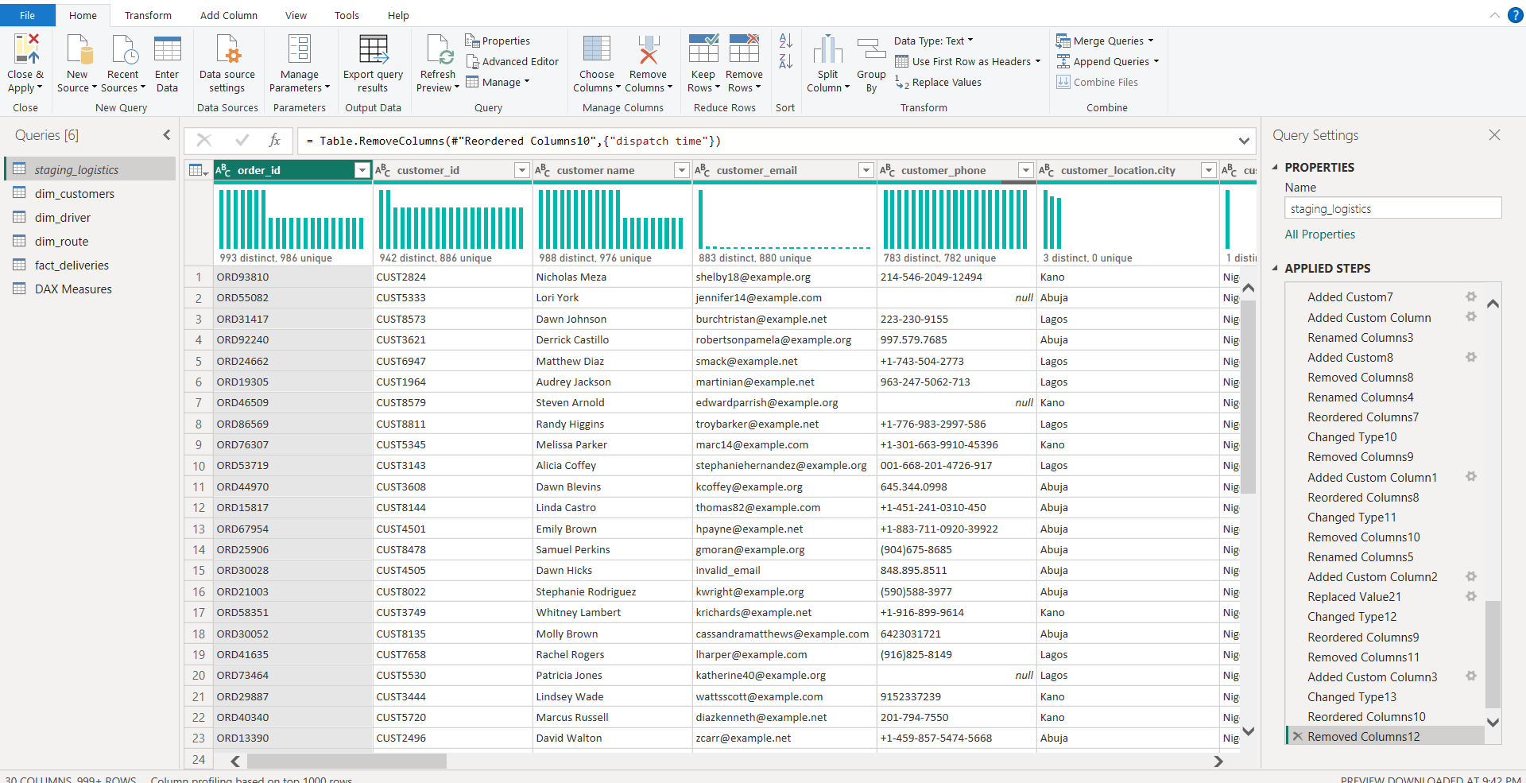Open customer_location.city filter dropdown

coord(1209,170)
